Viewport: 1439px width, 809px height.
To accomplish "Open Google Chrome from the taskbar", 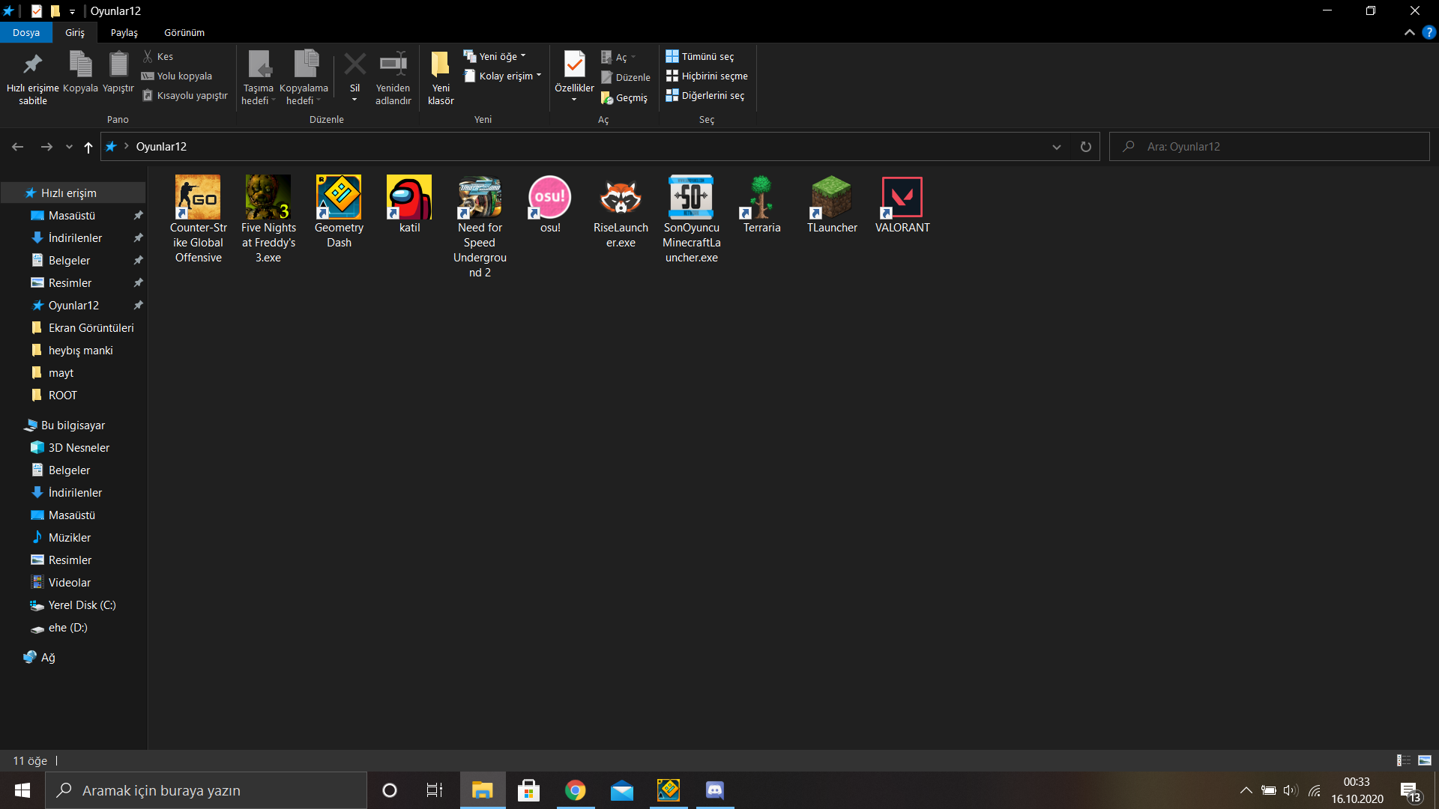I will coord(575,790).
